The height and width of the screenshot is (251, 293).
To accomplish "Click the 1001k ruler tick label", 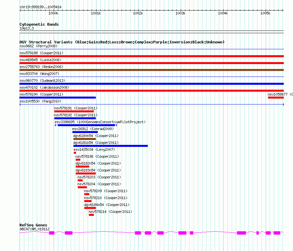I will [96, 13].
